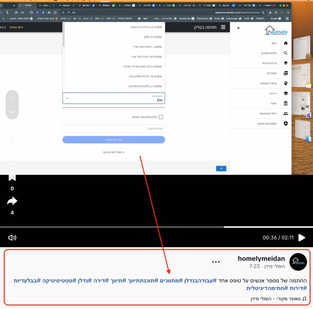Open the office (משרד) building icon
The height and width of the screenshot is (309, 313).
pos(286,104)
